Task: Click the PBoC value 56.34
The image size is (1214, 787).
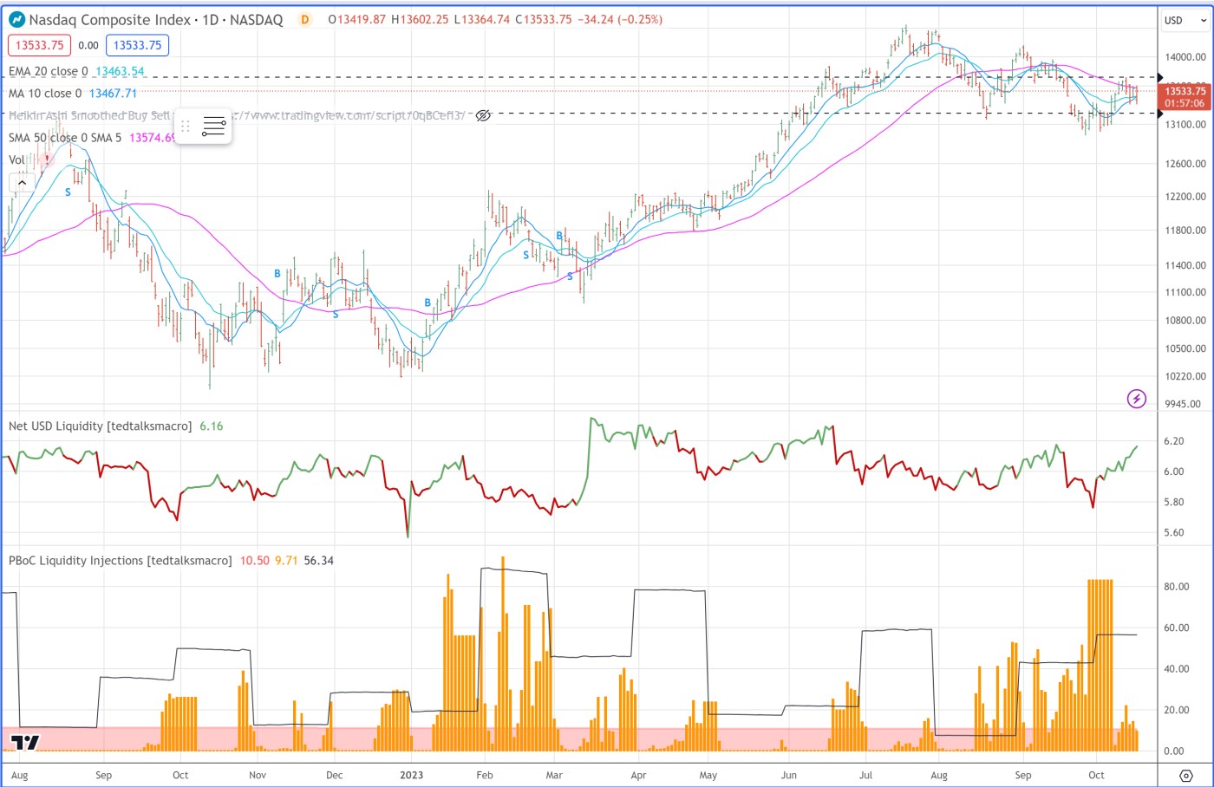Action: point(318,560)
